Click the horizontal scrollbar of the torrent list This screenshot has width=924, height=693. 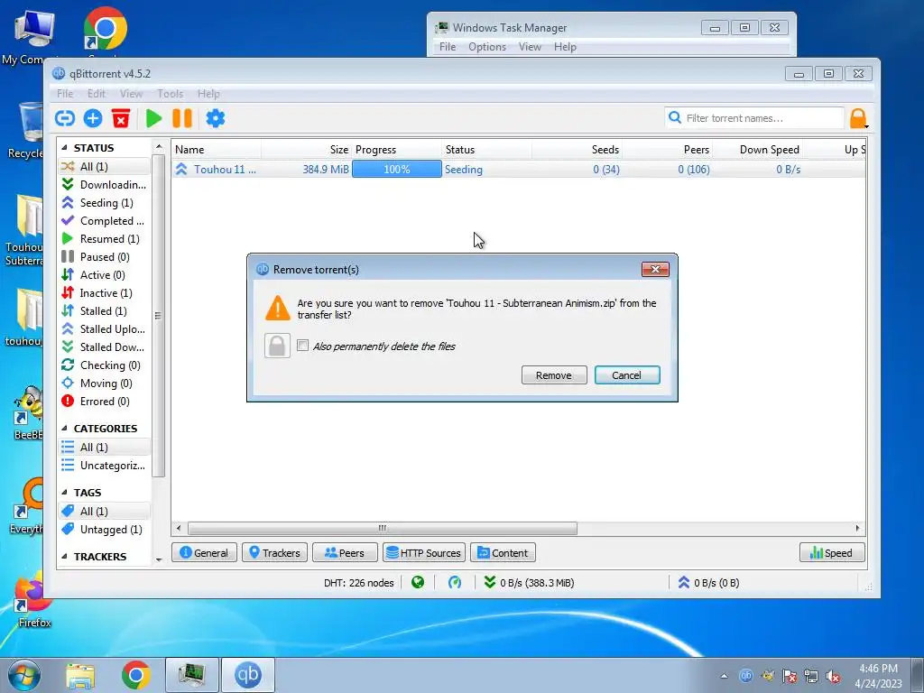382,528
